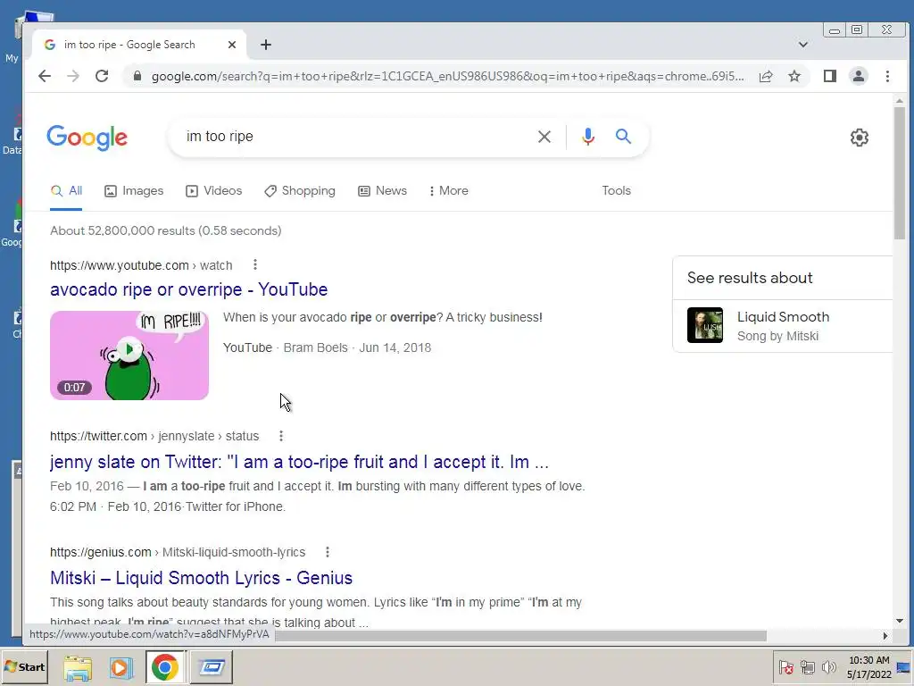The image size is (914, 686).
Task: Open 'avocado ripe or overripe - YouTube' link
Action: pos(189,289)
